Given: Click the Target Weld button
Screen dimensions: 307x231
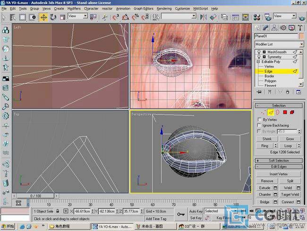Looking at the screenshot, I should point(290,195).
